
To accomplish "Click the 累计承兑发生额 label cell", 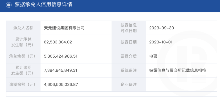I will coord(23,42).
